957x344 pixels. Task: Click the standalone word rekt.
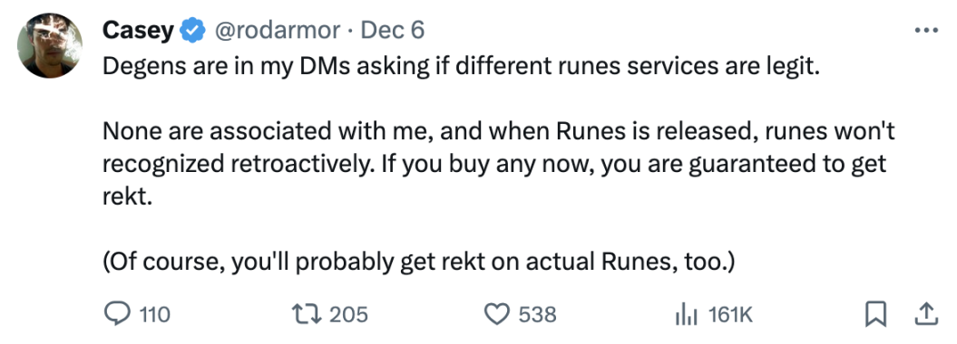[x=126, y=198]
